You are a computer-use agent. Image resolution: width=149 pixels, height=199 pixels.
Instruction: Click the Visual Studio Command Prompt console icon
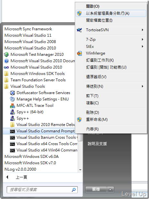point(12,131)
